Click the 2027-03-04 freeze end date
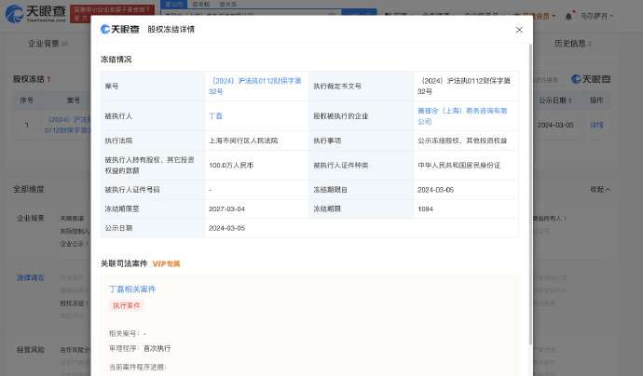Screen dimensions: 643x376 [x=226, y=208]
